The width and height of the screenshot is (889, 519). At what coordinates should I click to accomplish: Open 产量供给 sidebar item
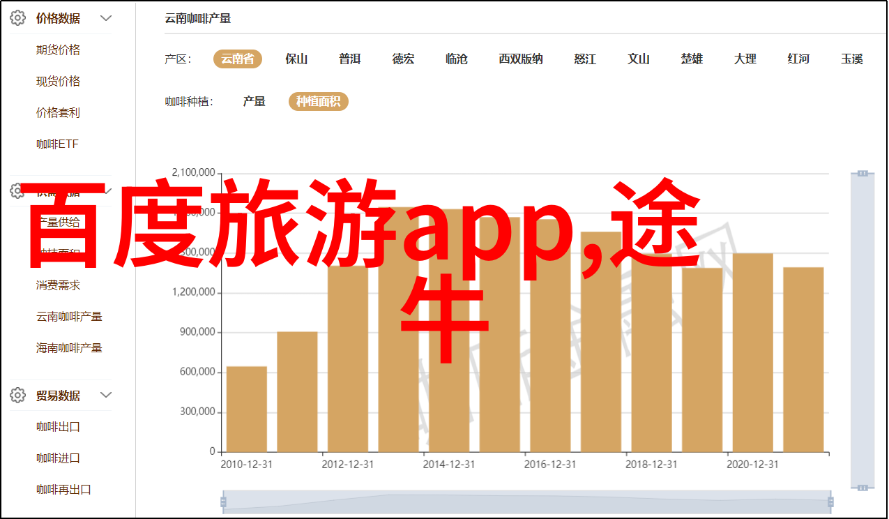(x=59, y=222)
